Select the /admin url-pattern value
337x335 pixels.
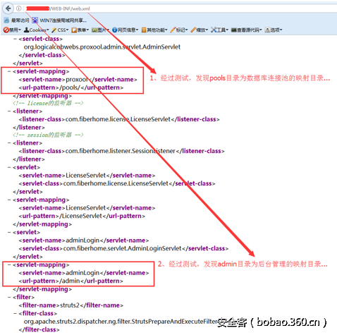(x=70, y=281)
